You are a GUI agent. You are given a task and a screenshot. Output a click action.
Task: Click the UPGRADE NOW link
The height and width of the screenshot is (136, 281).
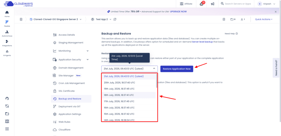coord(178,12)
